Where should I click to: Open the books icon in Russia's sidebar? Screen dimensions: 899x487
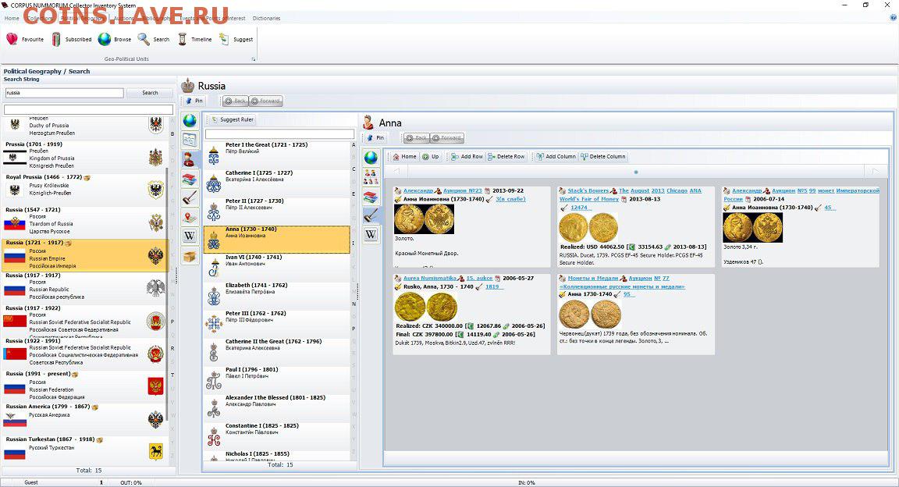pyautogui.click(x=190, y=179)
